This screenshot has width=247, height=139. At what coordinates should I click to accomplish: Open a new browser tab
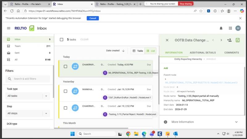140,4
